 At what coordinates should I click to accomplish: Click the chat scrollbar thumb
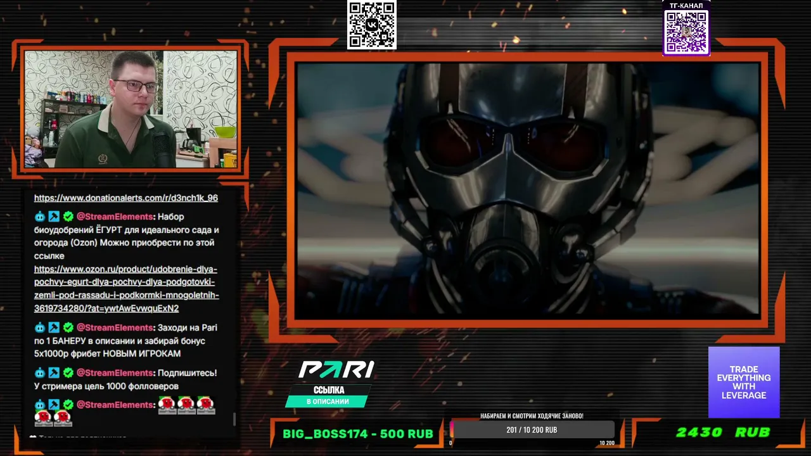pos(234,419)
